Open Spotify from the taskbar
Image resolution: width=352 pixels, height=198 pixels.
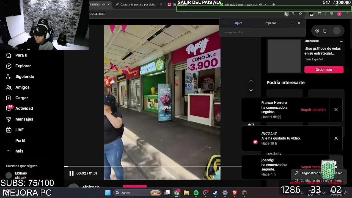pyautogui.click(x=196, y=193)
